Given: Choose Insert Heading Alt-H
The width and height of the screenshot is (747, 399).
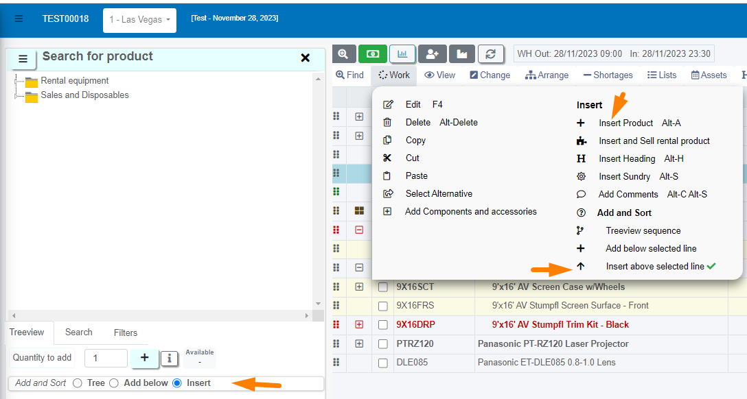Looking at the screenshot, I should click(x=630, y=159).
